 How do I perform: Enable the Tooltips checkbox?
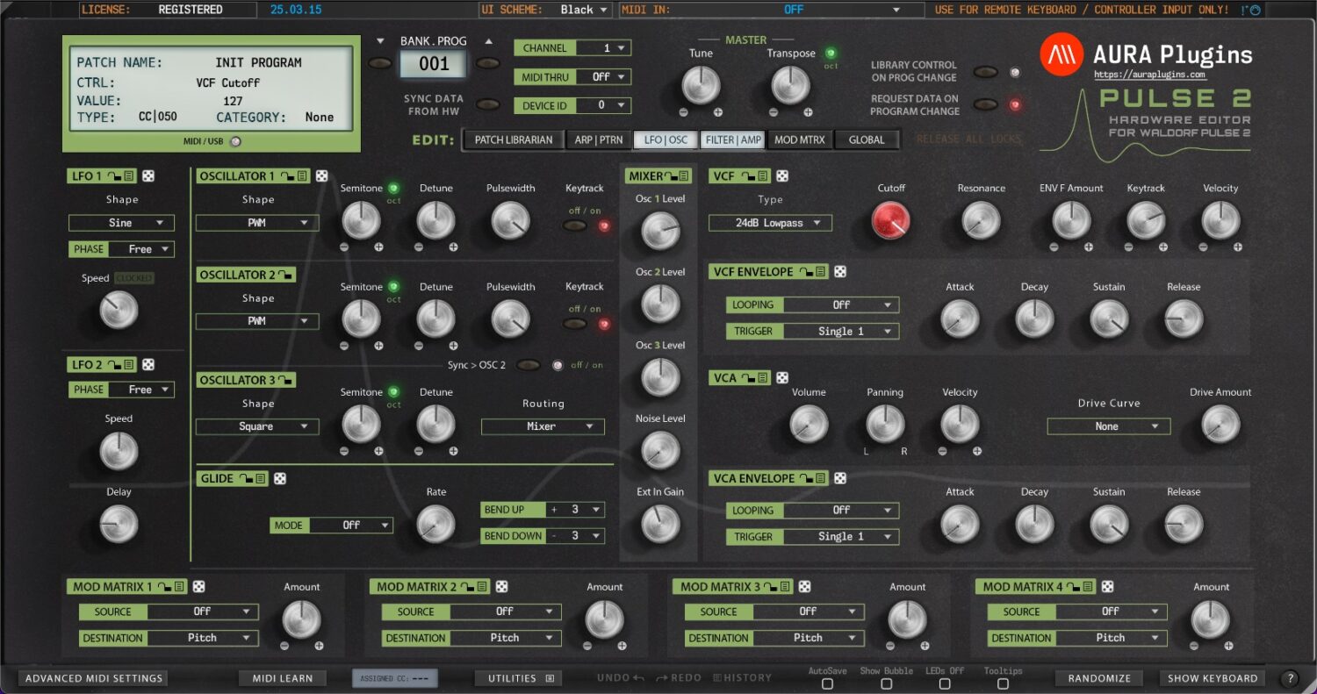(x=1003, y=684)
